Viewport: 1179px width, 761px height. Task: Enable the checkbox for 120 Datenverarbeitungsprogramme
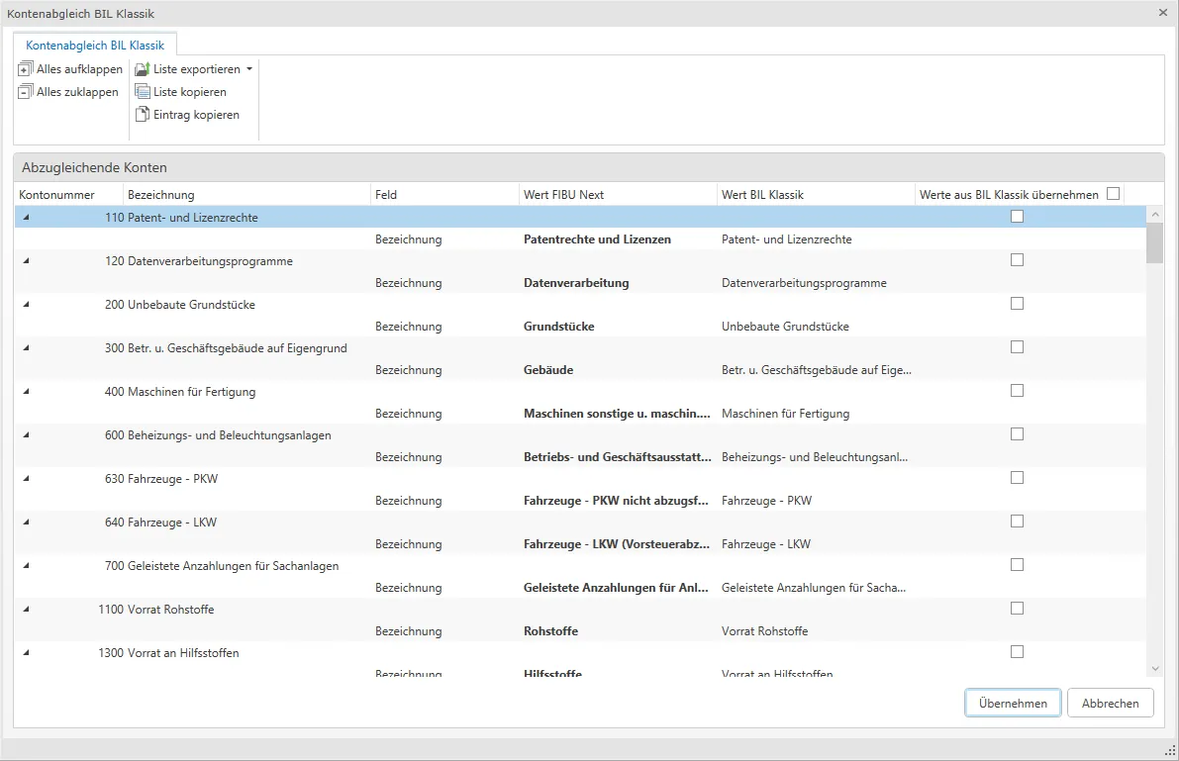click(1018, 260)
